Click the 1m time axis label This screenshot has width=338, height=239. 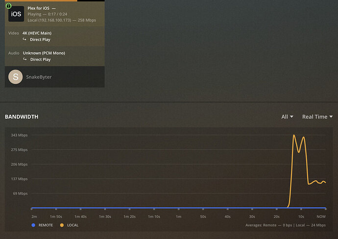tap(178, 217)
